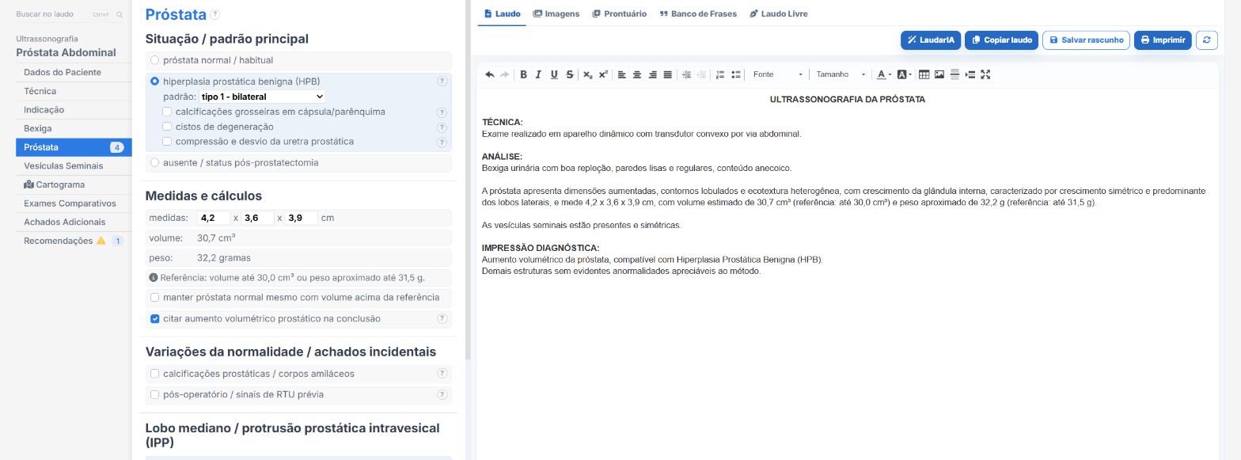
Task: Click the third measurement field 3,9
Action: (x=302, y=218)
